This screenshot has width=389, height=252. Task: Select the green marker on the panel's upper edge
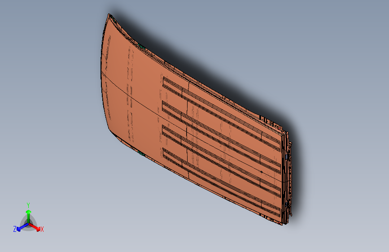click(x=141, y=46)
